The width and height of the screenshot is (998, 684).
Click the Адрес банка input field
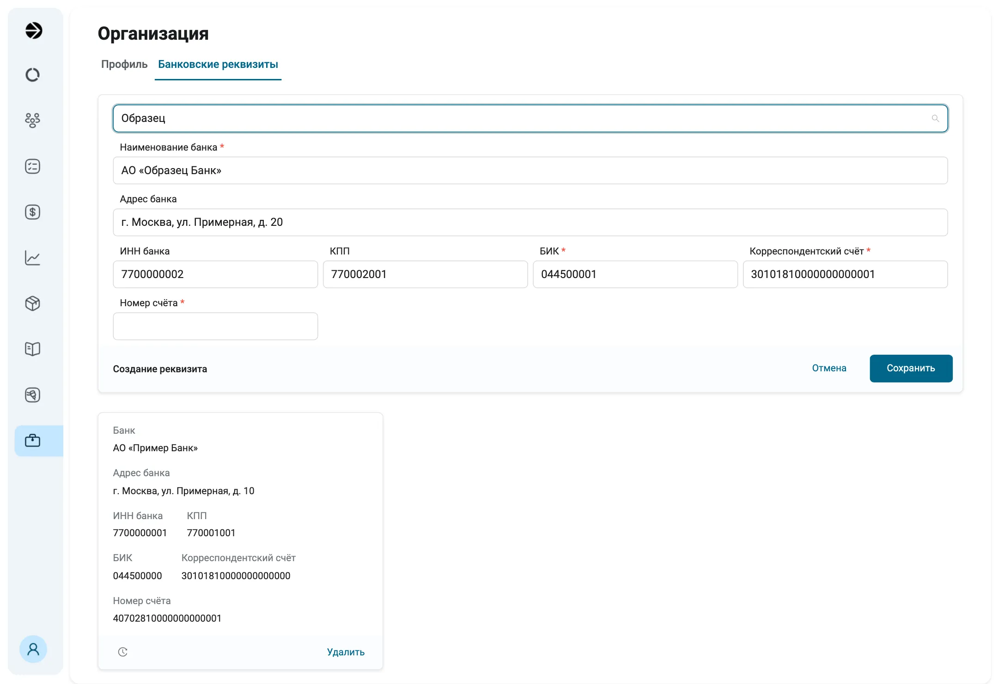coord(530,222)
